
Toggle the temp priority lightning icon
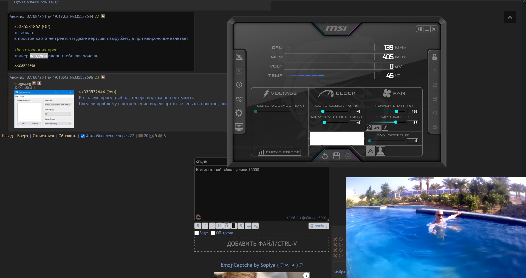click(x=385, y=128)
